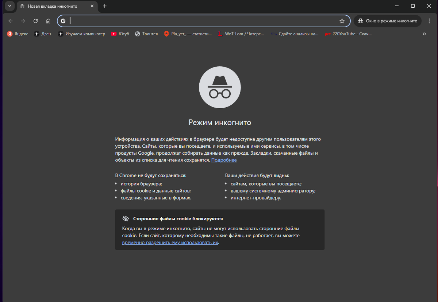Minimize the Chrome window
The image size is (438, 302).
coord(396,6)
